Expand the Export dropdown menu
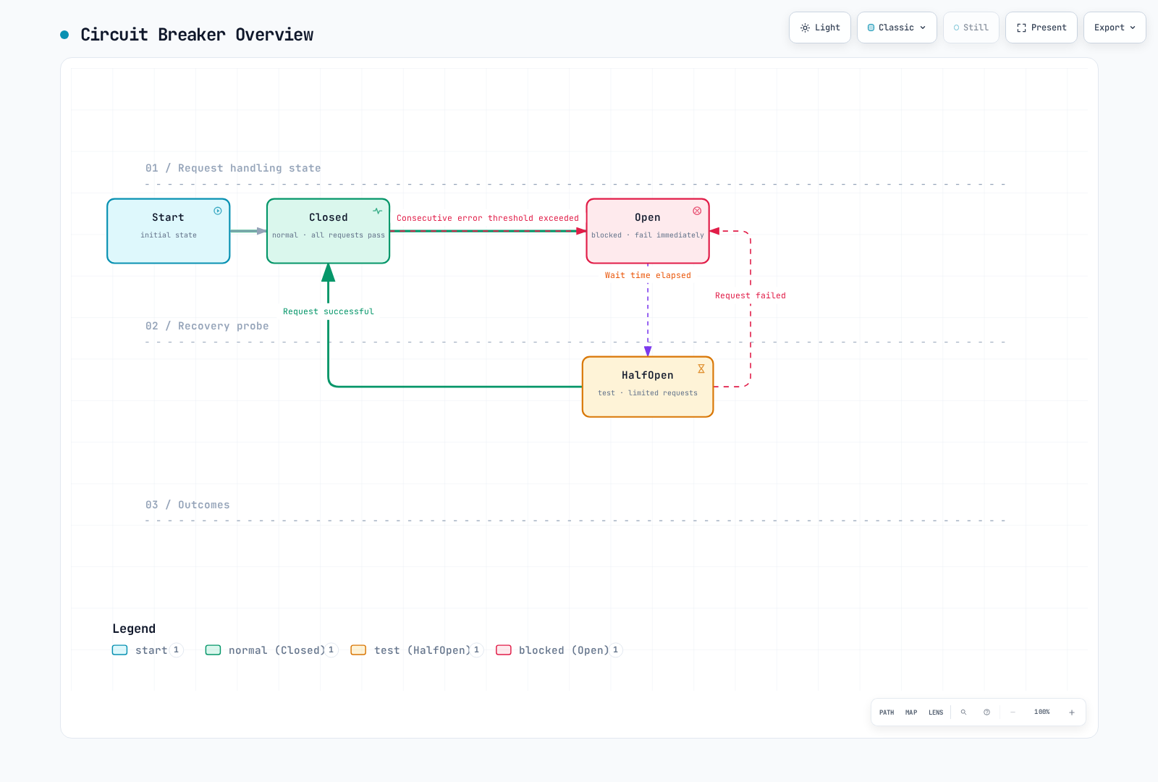1158x782 pixels. point(1115,28)
